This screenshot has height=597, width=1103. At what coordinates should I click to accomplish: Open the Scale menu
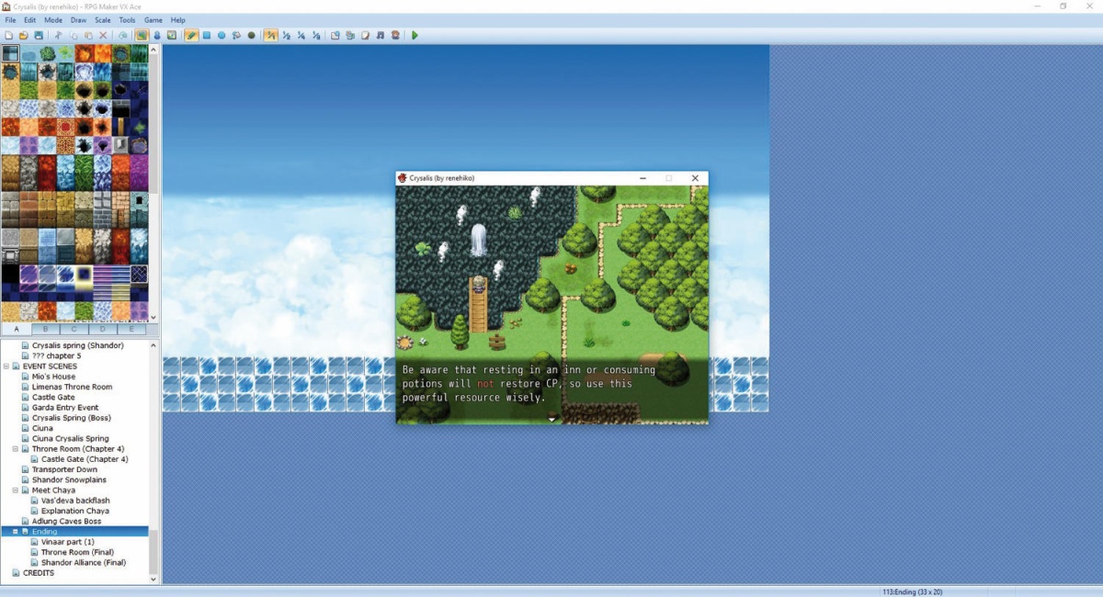(x=103, y=20)
